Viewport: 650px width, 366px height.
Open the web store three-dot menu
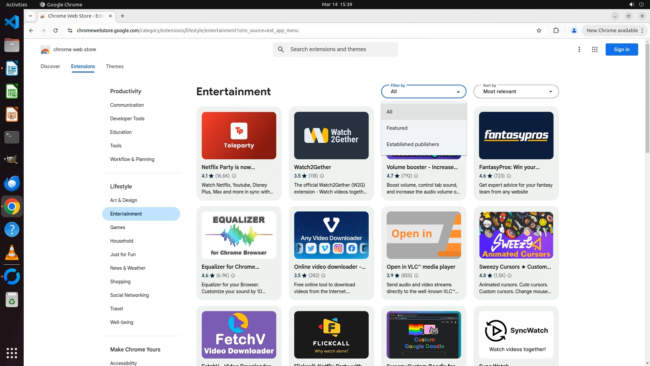579,49
